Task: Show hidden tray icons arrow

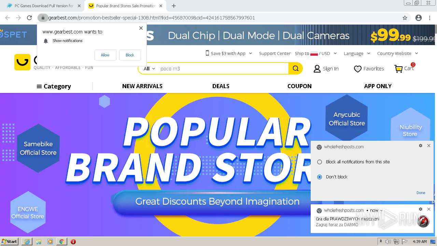Action: click(381, 242)
